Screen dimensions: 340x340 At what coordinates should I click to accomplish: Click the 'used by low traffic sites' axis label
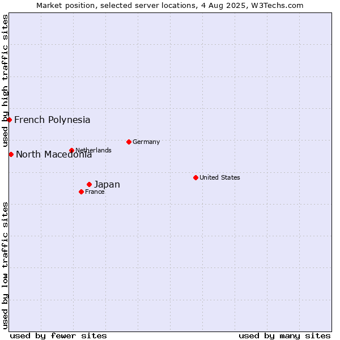click(x=5, y=266)
